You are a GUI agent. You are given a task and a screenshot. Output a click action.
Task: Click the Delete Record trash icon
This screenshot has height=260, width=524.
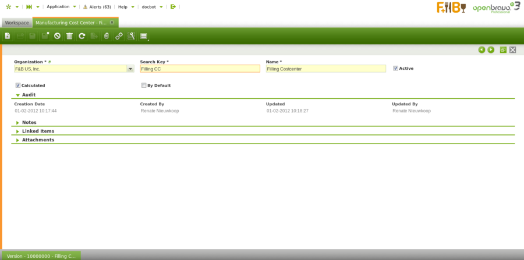(x=69, y=36)
